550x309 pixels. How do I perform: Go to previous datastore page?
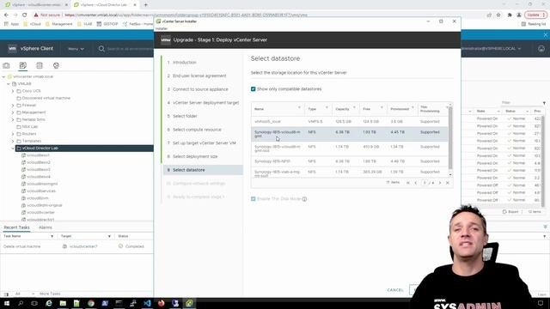[x=416, y=183]
